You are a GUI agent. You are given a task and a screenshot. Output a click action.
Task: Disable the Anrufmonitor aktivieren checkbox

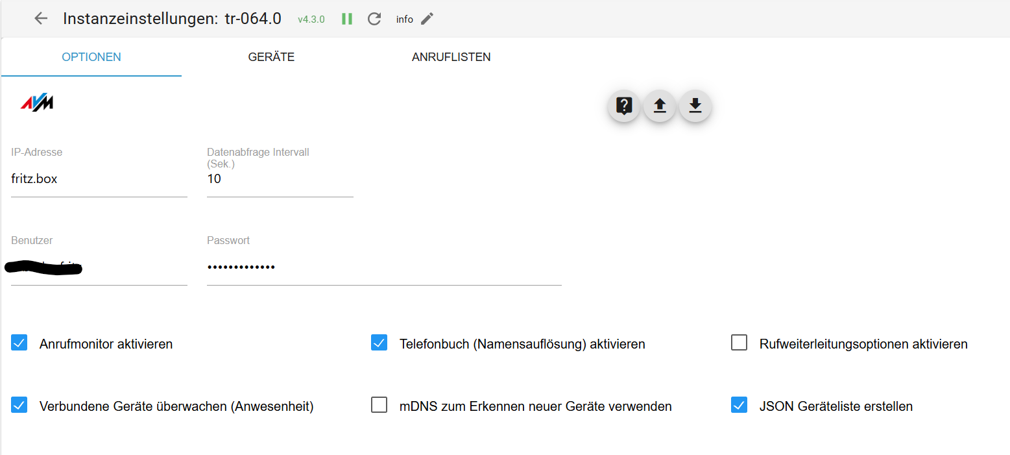click(x=19, y=343)
